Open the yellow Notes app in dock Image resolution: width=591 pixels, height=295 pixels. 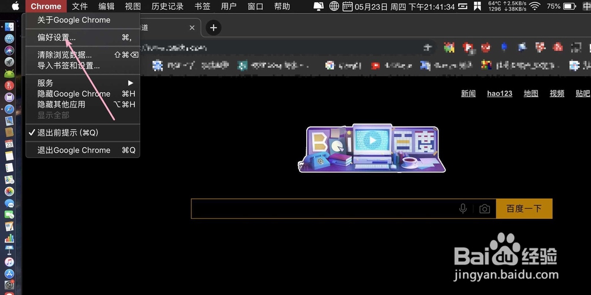tap(9, 156)
